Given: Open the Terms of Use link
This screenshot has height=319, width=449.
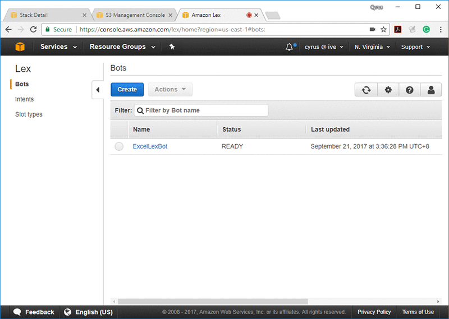Looking at the screenshot, I should pos(418,312).
